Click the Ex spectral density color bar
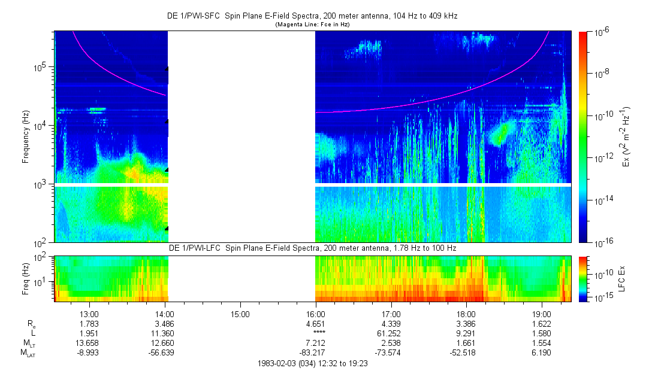The height and width of the screenshot is (371, 649). click(x=583, y=136)
